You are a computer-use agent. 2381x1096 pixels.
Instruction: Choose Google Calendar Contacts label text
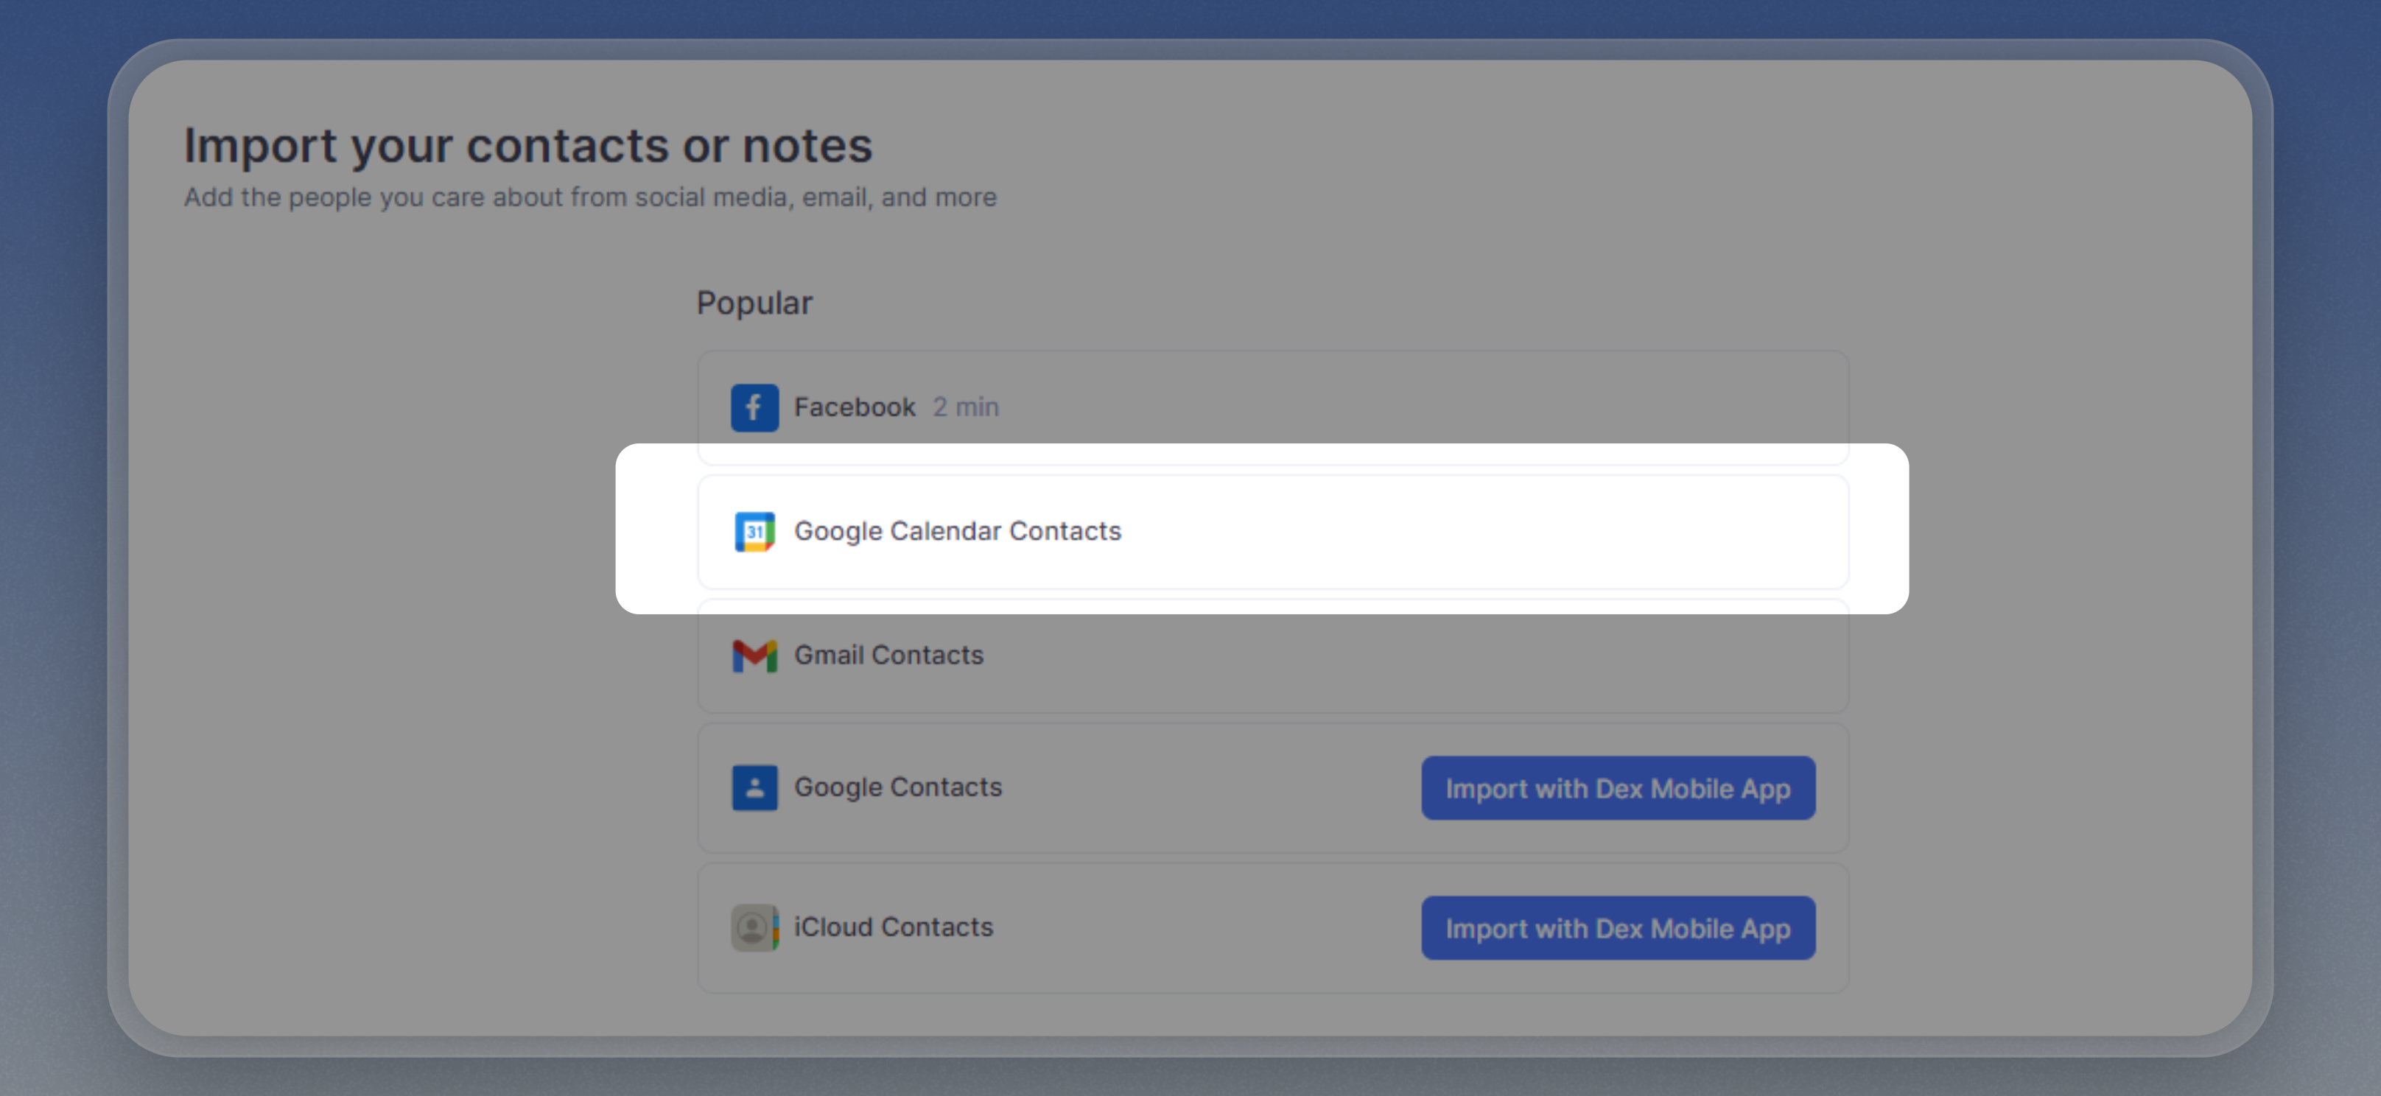[957, 531]
